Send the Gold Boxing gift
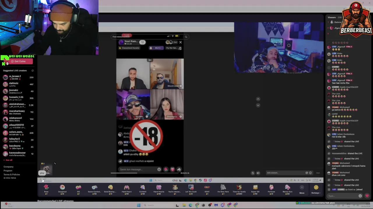 tap(110, 189)
